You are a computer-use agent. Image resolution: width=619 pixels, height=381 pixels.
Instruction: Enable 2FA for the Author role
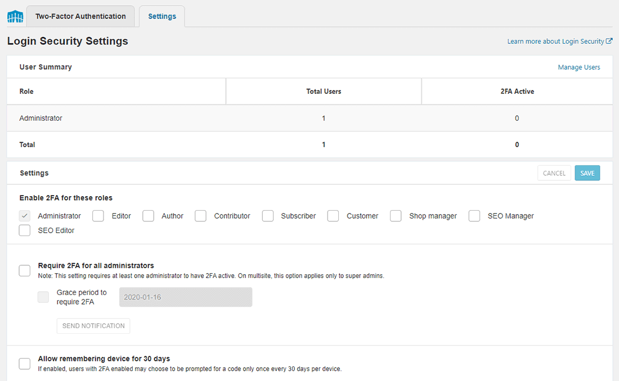click(x=148, y=215)
